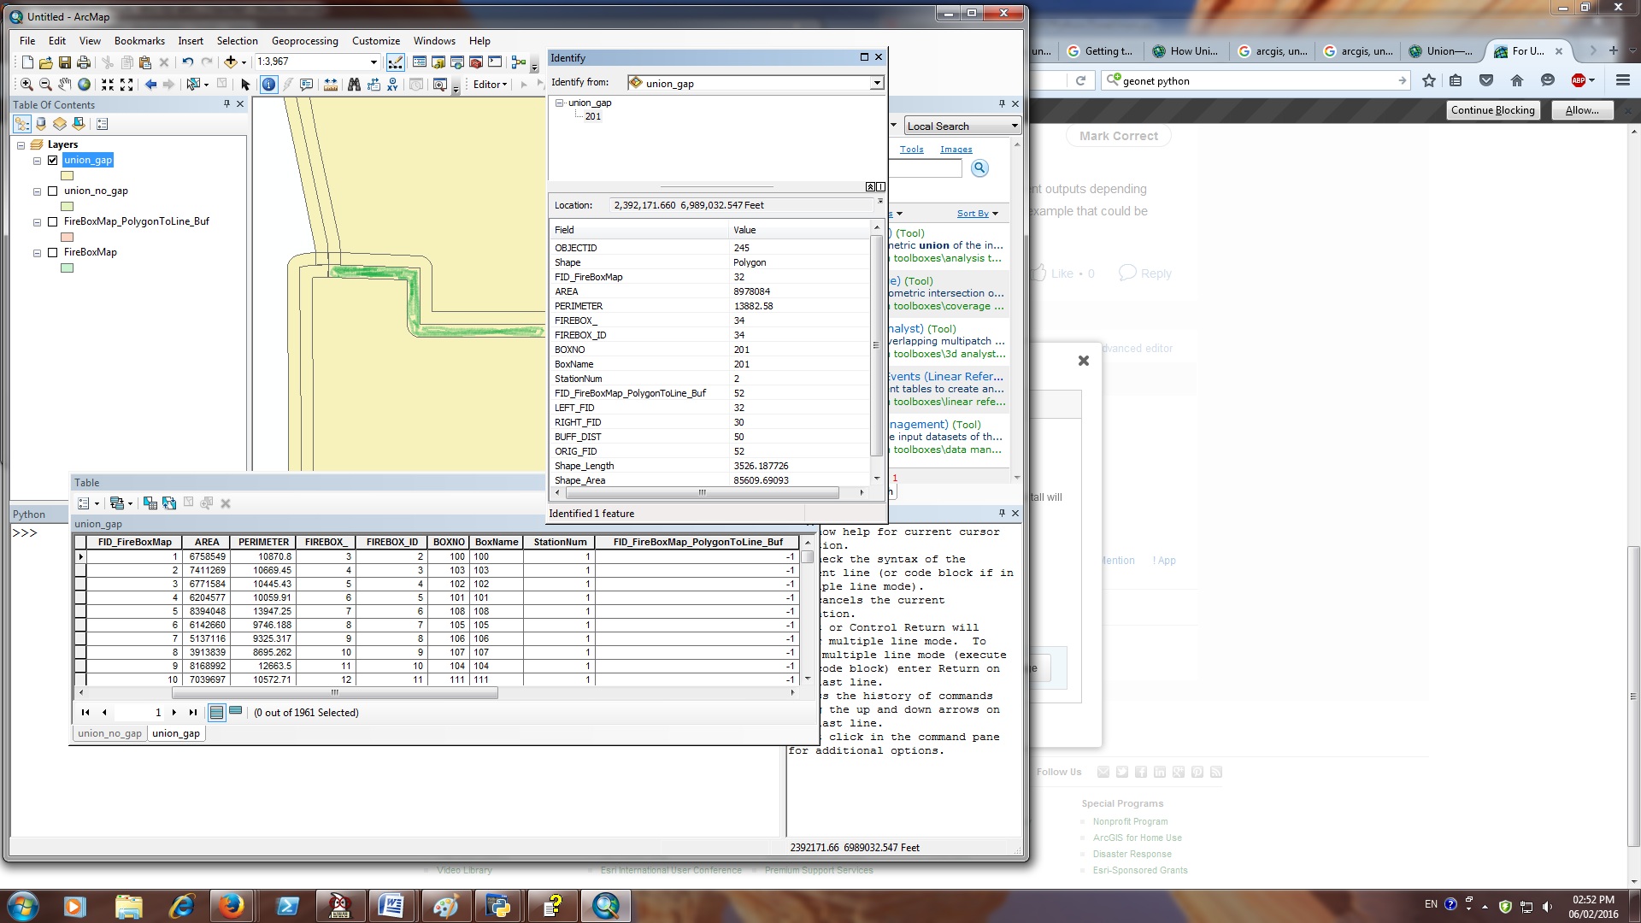Open the ArcToolbox window icon
Viewport: 1641px width, 923px height.
[476, 62]
